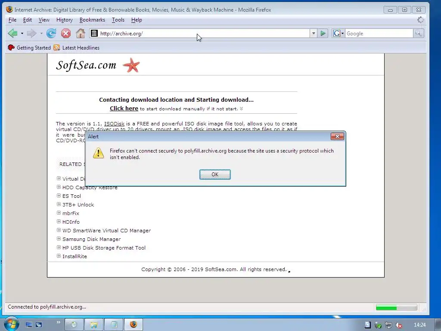Screen dimensions: 441x331
Task: Open the History menu
Action: 65,20
